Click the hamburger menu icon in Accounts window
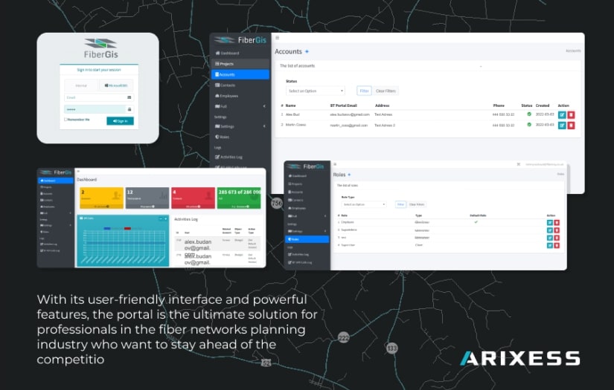Screen dimensions: 614x390 [278, 38]
